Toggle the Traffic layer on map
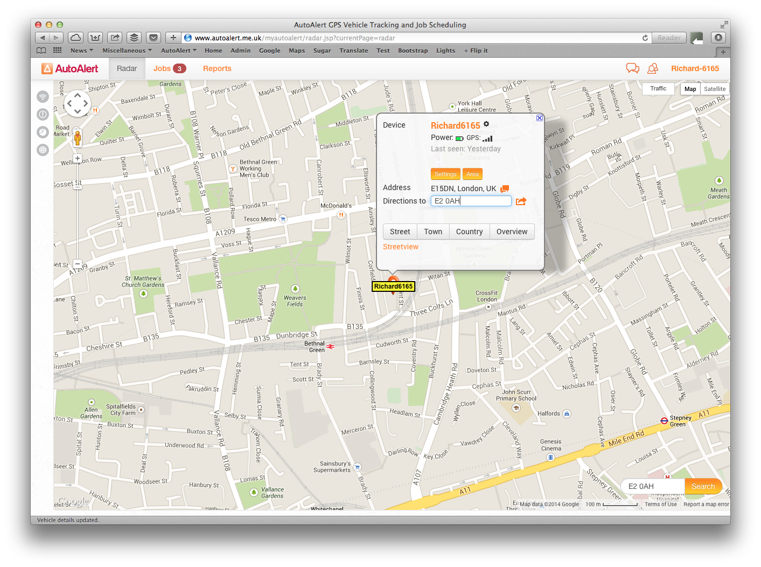The image size is (761, 567). coord(658,88)
